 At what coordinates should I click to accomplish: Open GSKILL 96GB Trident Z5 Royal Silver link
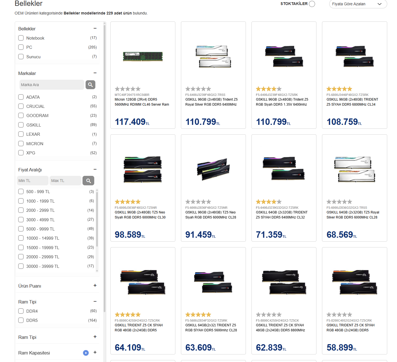point(211,102)
